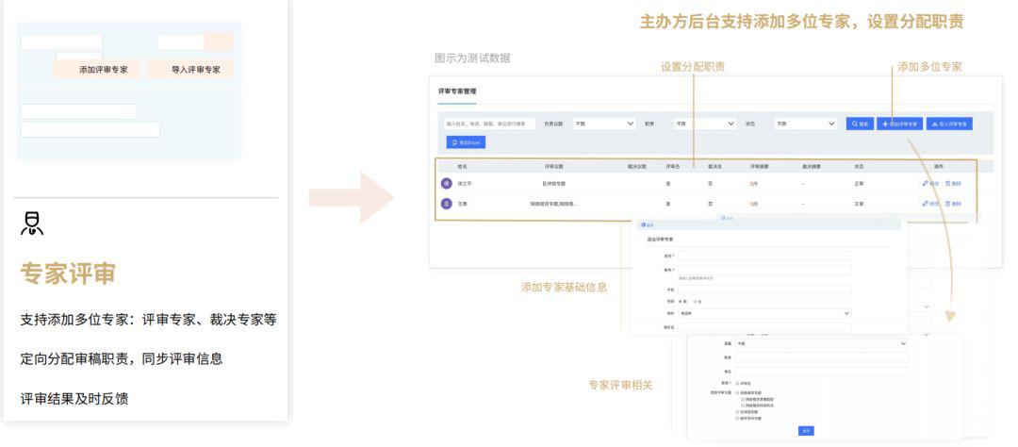Click the 导出Excel button
The image size is (1018, 447).
tap(466, 142)
